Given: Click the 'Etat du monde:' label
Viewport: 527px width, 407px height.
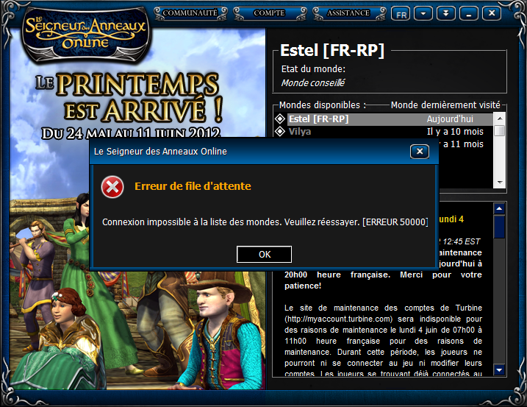Looking at the screenshot, I should click(313, 69).
